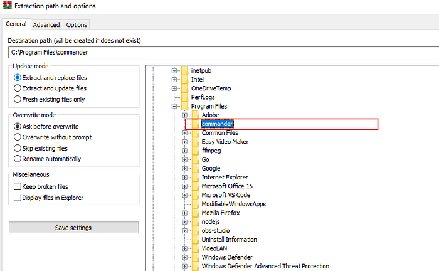Click the Internet Explorer folder icon
439x271 pixels.
[196, 177]
